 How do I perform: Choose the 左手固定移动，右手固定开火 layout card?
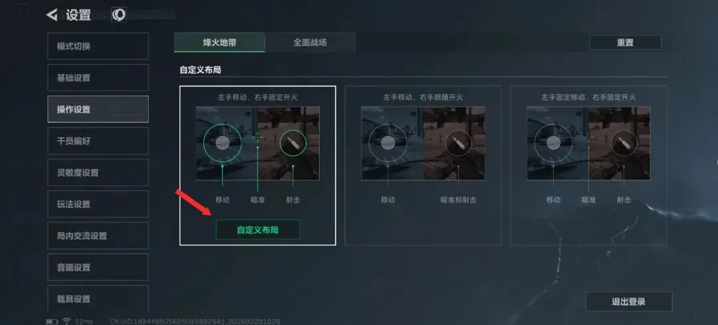pos(588,165)
